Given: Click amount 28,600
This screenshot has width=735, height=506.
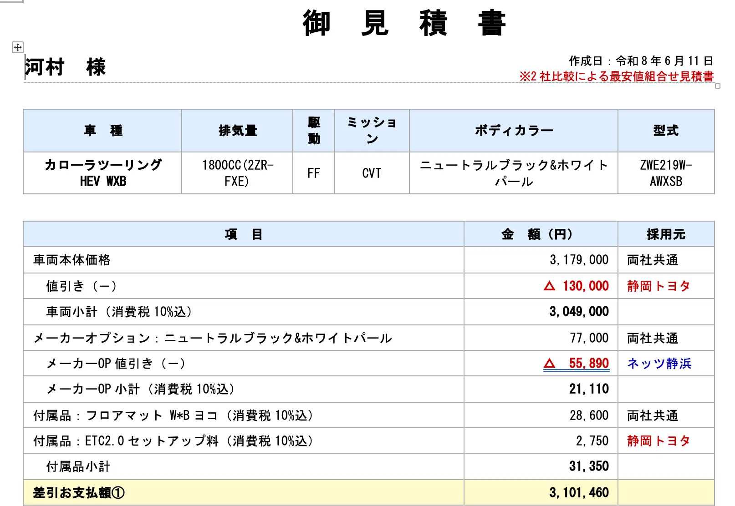Looking at the screenshot, I should coord(589,415).
